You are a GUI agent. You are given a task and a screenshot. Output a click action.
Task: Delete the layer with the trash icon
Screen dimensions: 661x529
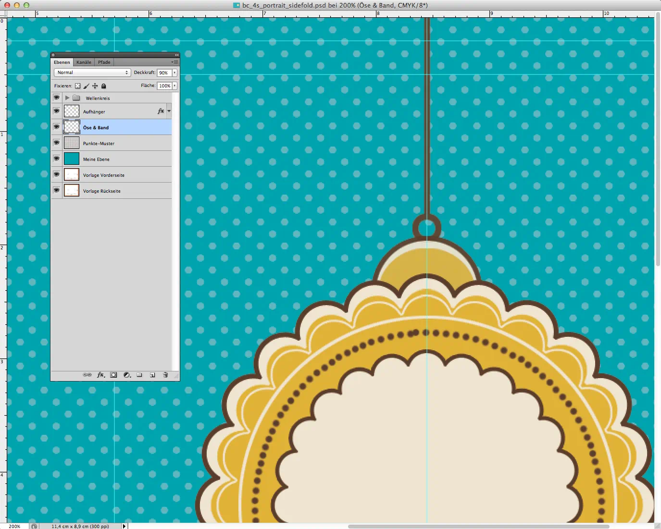pos(165,375)
